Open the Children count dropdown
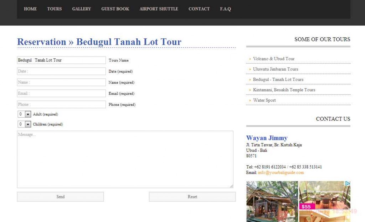The image size is (365, 222). tap(25, 124)
